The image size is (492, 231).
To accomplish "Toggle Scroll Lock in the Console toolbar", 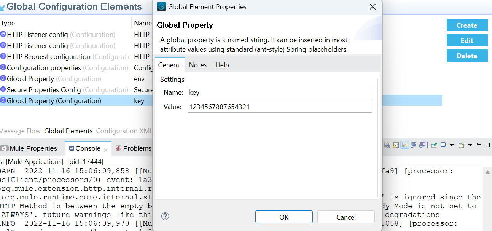I will [x=396, y=145].
